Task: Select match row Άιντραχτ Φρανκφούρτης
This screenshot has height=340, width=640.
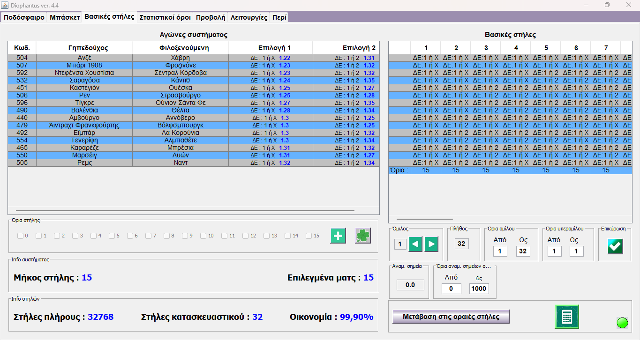Action: 194,125
